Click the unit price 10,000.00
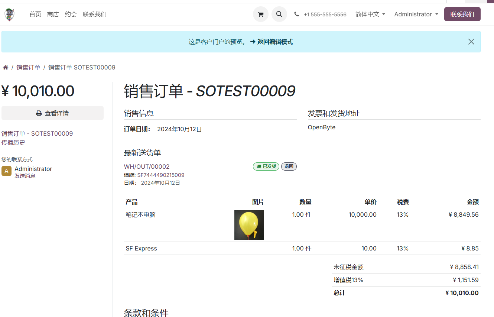This screenshot has height=317, width=494. [x=363, y=215]
